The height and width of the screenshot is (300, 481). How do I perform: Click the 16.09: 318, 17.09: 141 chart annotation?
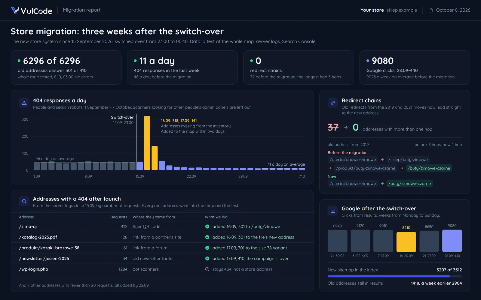[x=179, y=121]
